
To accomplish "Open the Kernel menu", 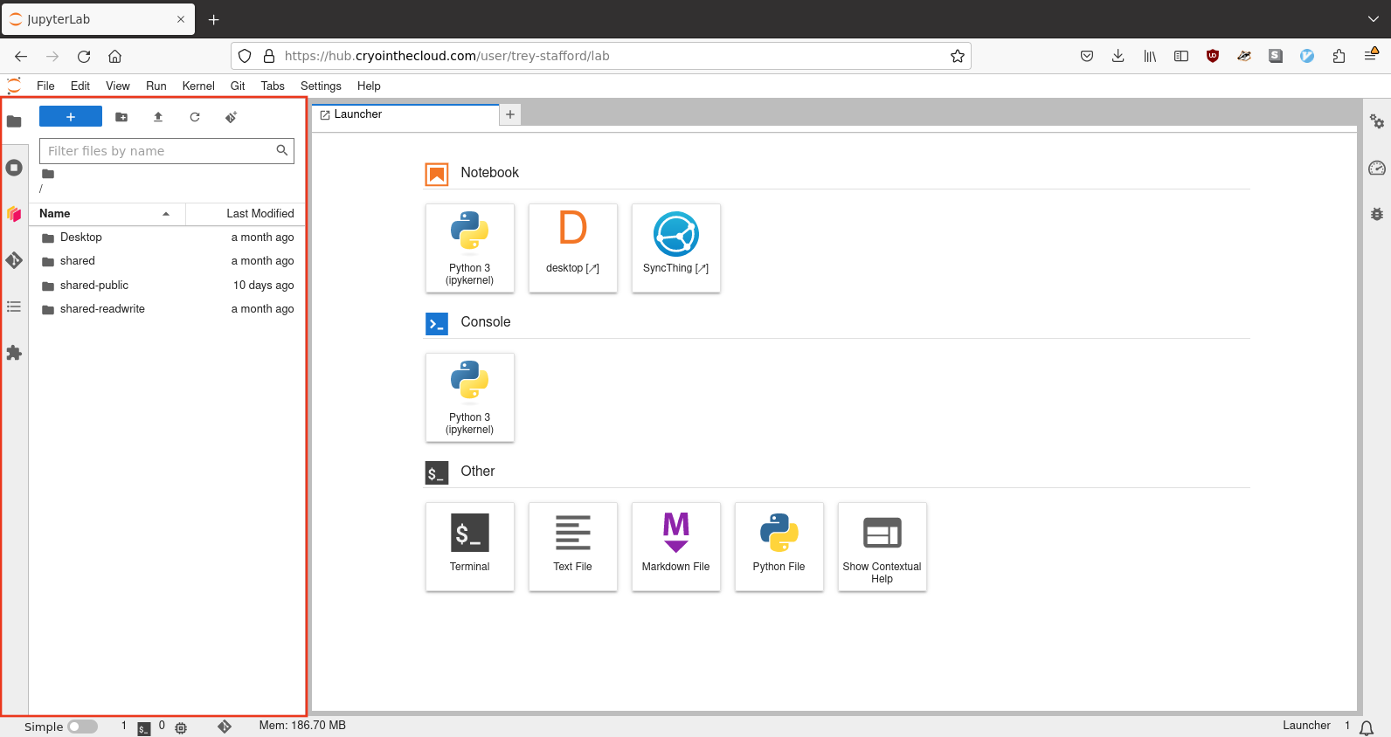I will pos(197,86).
